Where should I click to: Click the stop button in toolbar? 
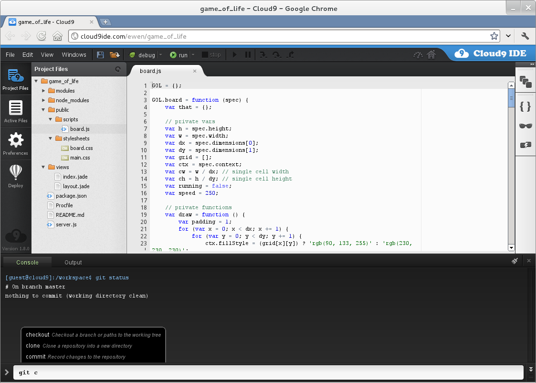point(211,55)
